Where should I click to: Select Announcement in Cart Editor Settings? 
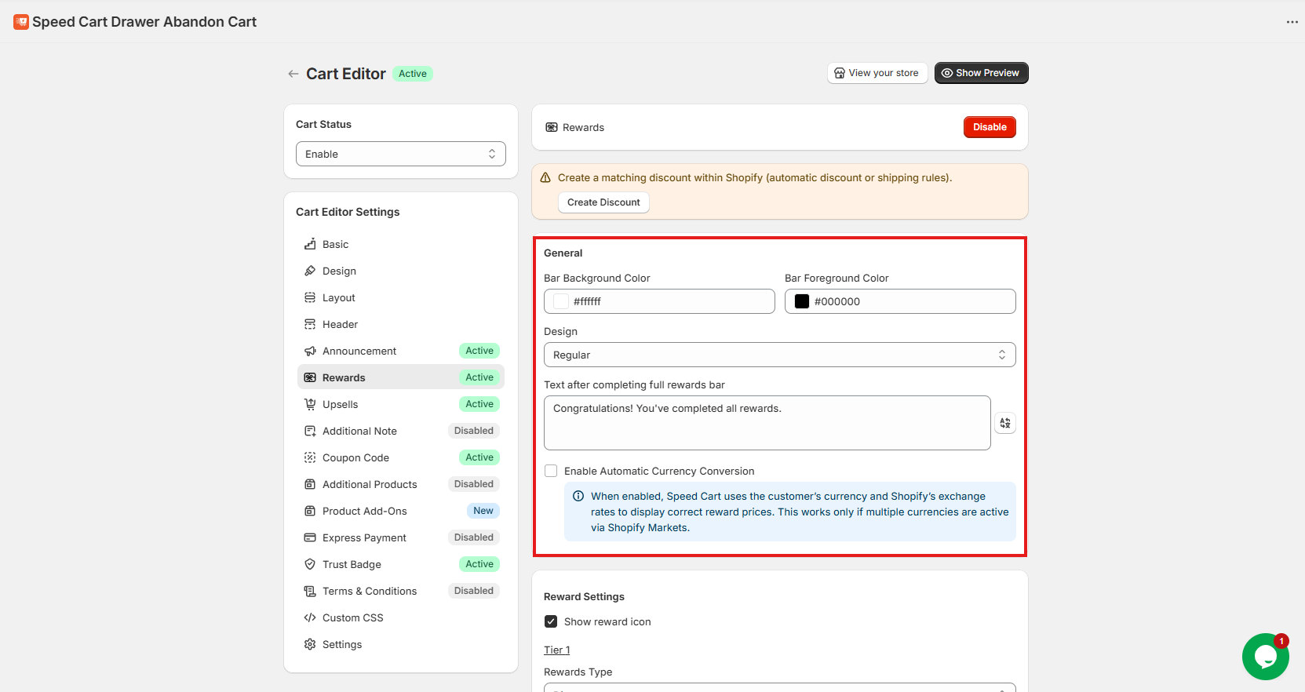point(359,351)
